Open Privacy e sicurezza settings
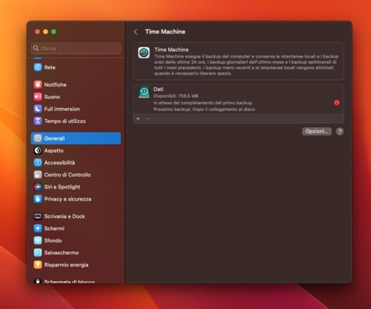Screen dimensions: 371x309 (x=76, y=199)
